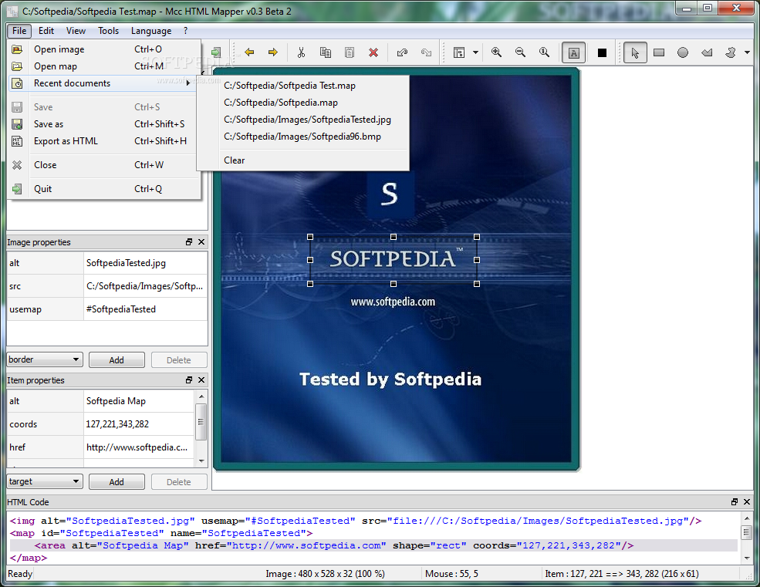Open the Language menu
Screen dimensions: 760x587
[151, 31]
